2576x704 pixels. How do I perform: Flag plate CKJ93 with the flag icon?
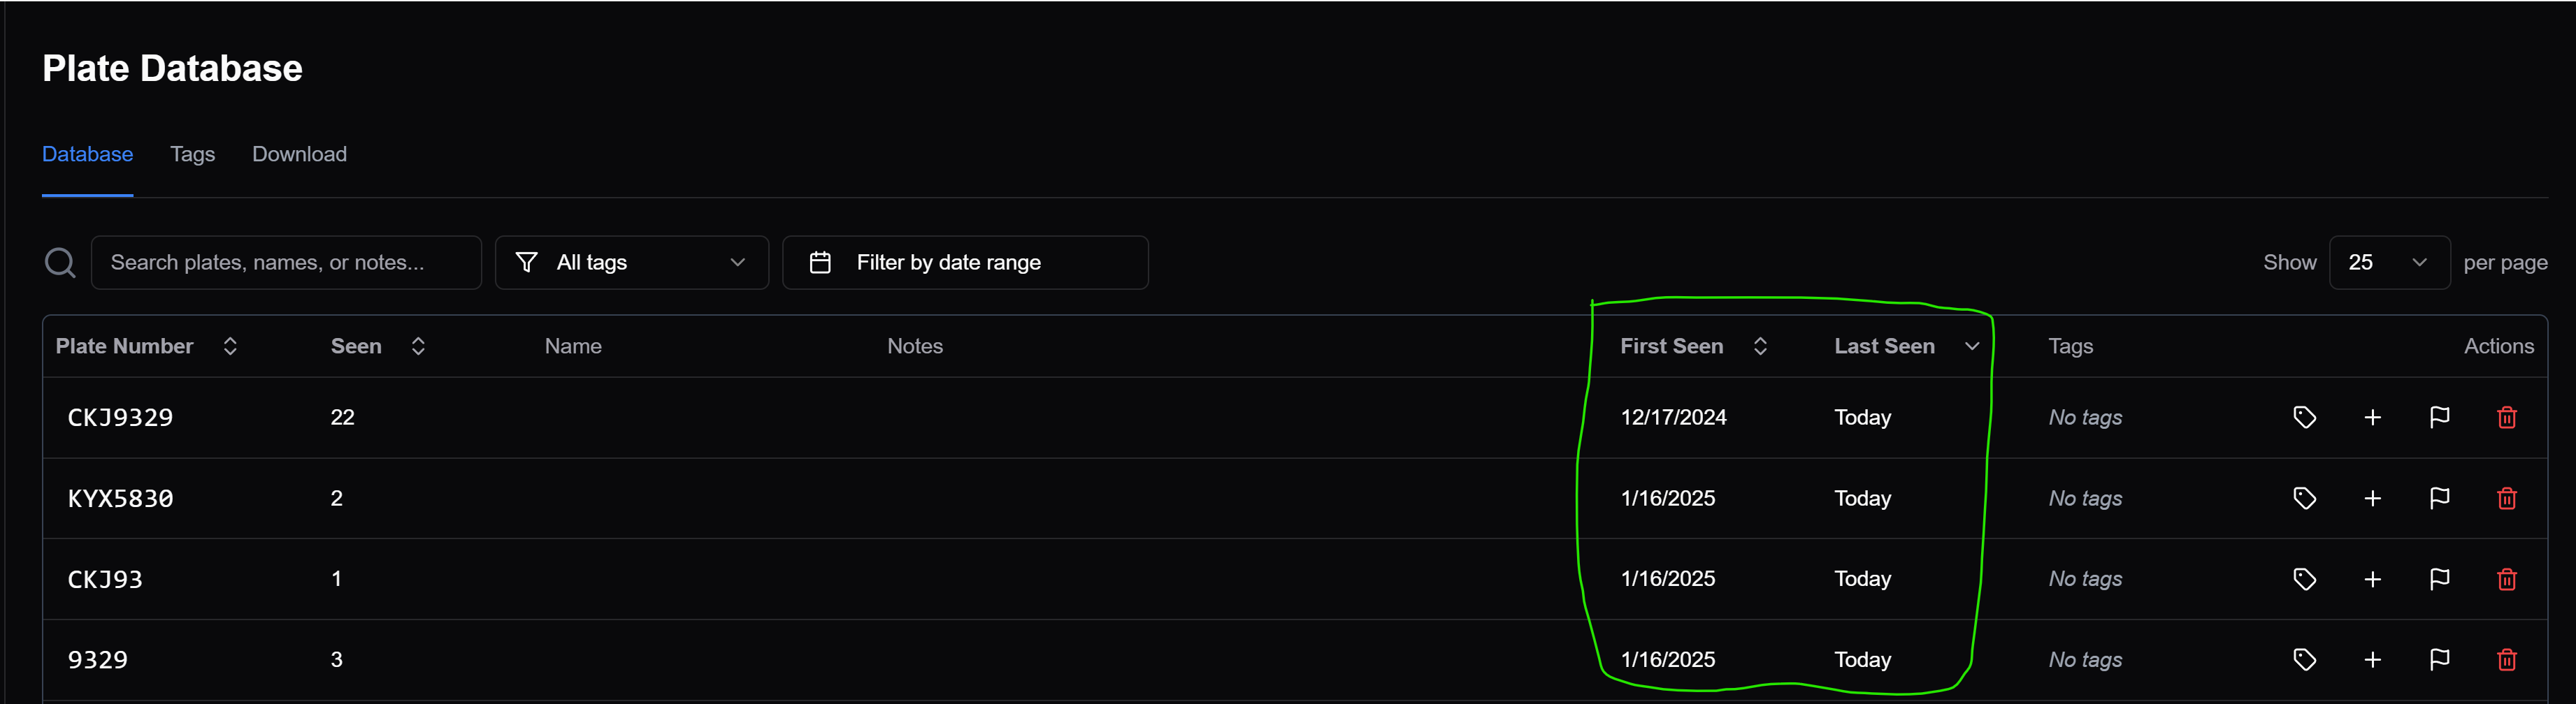coord(2439,579)
